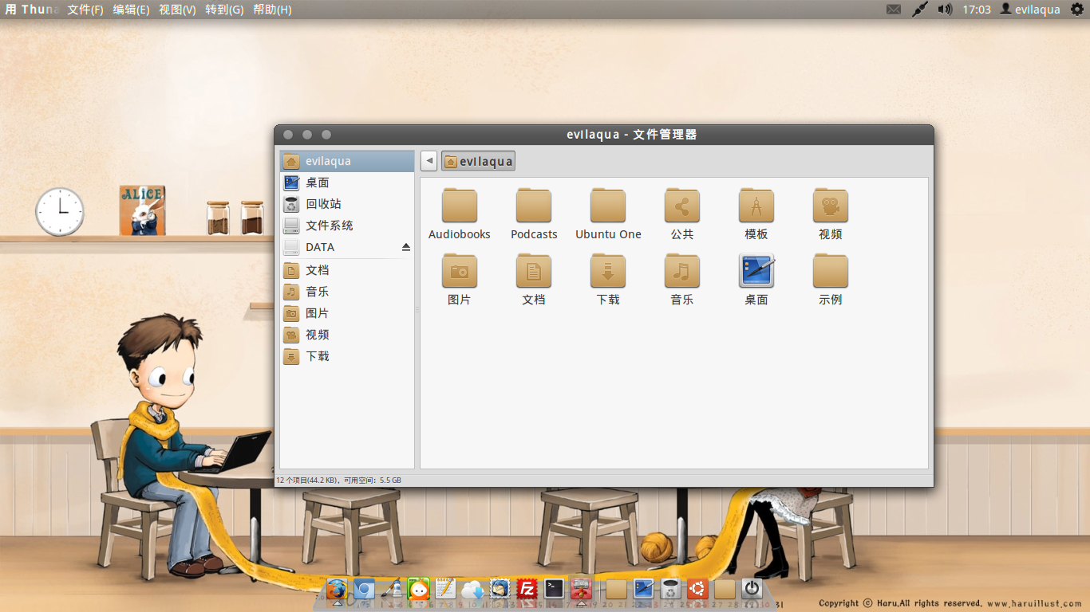Open the 文件(F) menu
1090x612 pixels.
[x=85, y=10]
